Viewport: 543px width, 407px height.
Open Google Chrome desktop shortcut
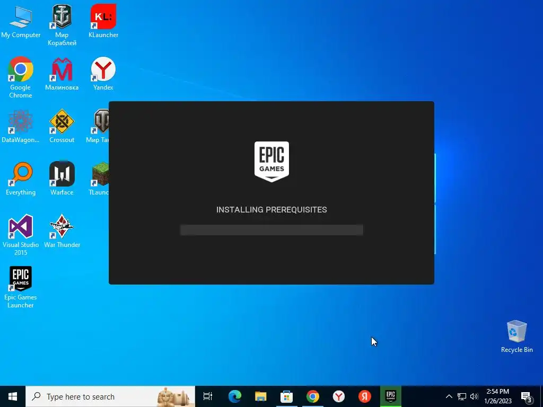21,77
